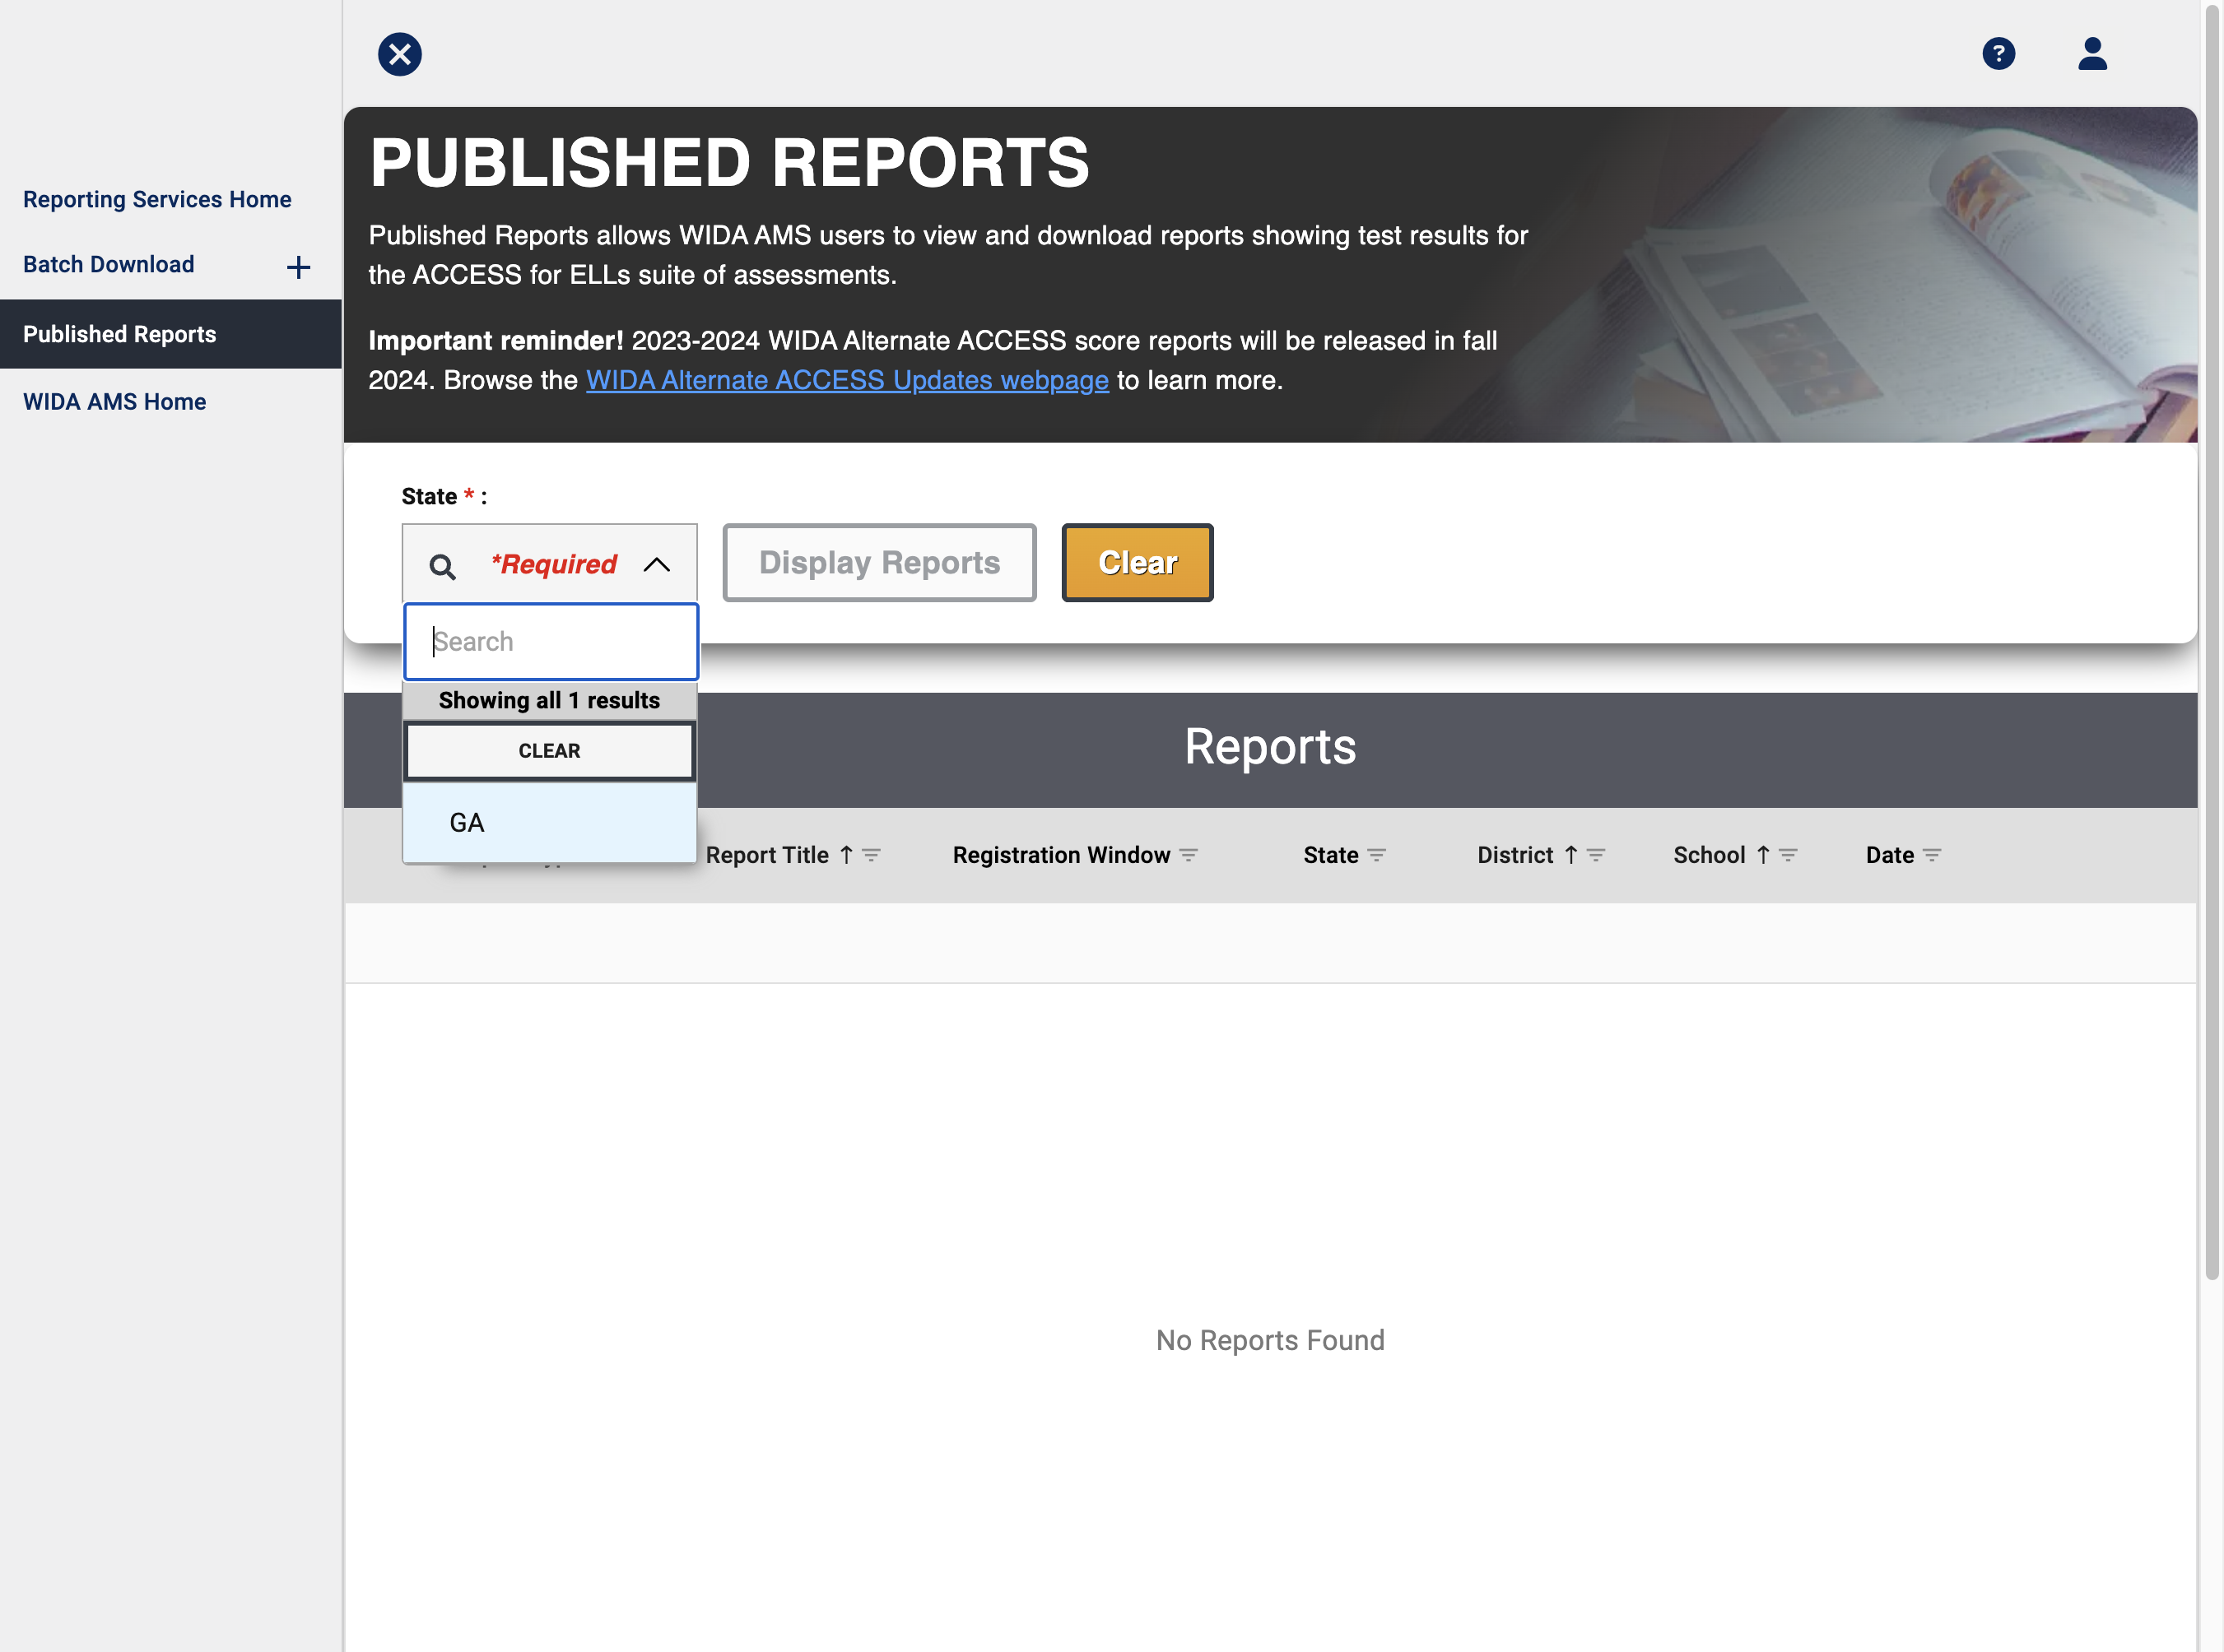Open the user profile icon
This screenshot has width=2224, height=1652.
pos(2092,53)
